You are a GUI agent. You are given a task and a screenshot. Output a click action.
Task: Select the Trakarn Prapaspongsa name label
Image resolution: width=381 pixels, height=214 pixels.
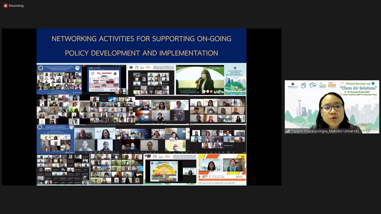325,131
